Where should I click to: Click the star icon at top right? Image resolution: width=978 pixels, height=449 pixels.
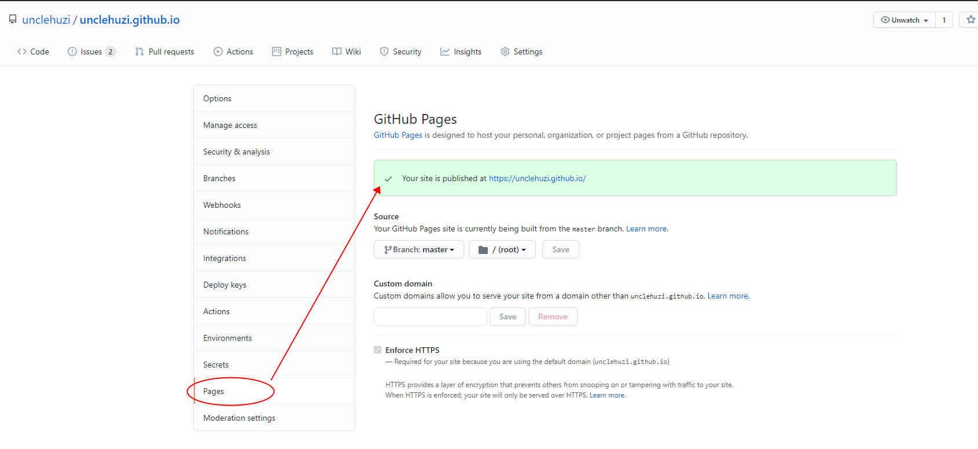(x=971, y=20)
